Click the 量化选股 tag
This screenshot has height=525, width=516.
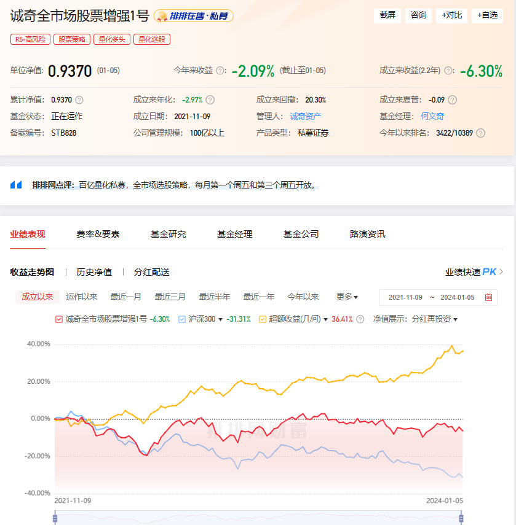[152, 39]
